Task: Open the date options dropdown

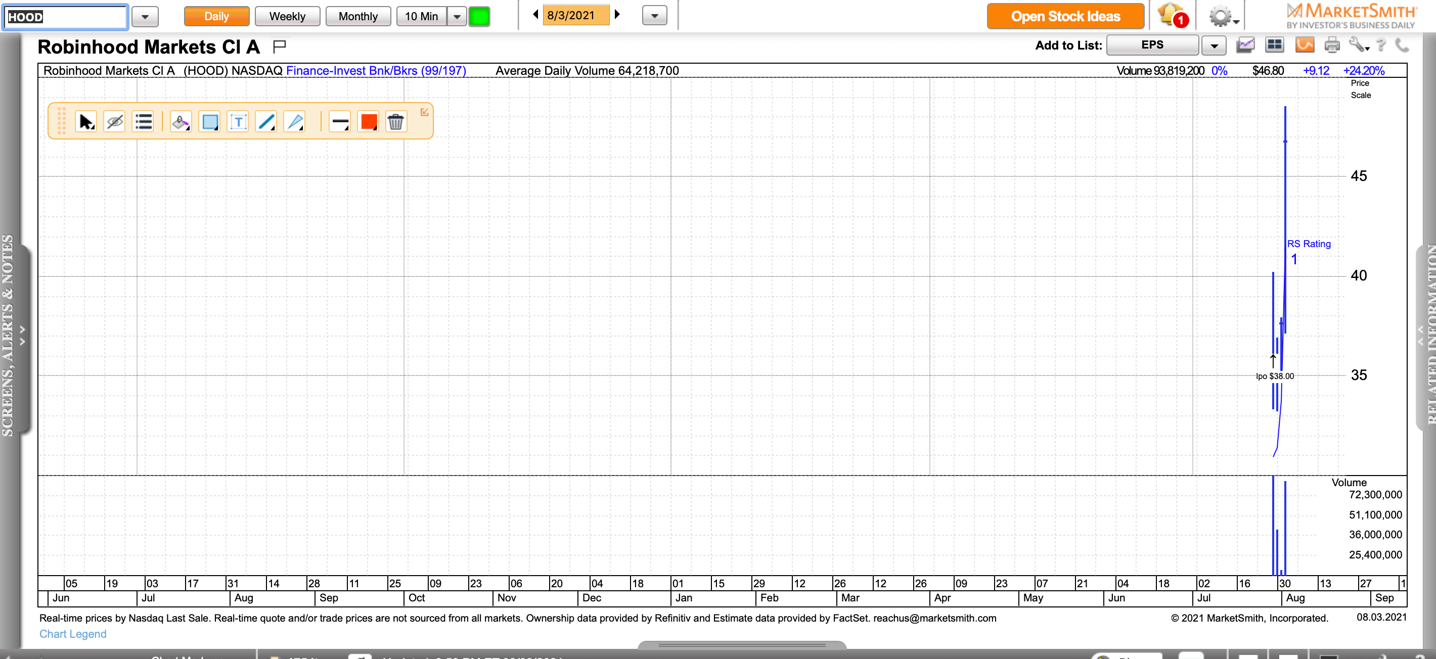Action: coord(654,16)
